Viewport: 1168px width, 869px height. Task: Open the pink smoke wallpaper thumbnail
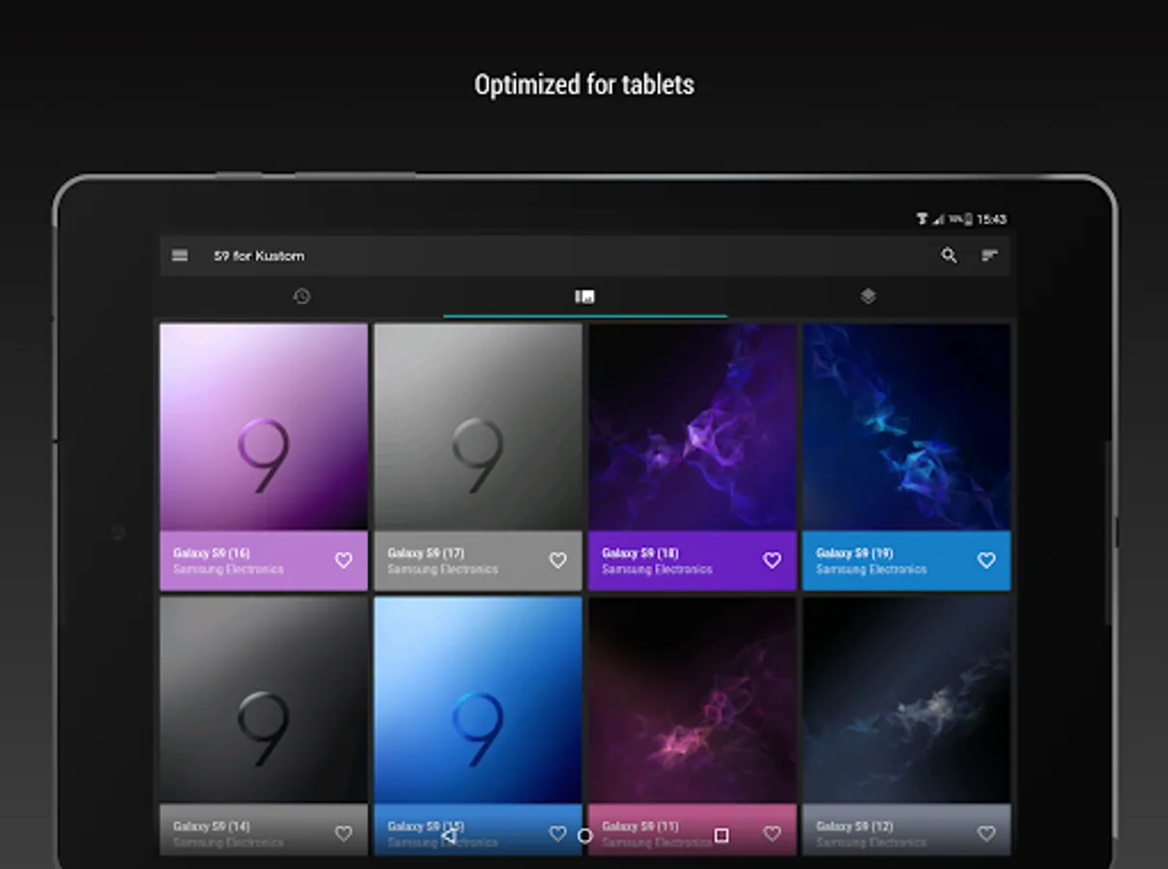click(x=693, y=700)
